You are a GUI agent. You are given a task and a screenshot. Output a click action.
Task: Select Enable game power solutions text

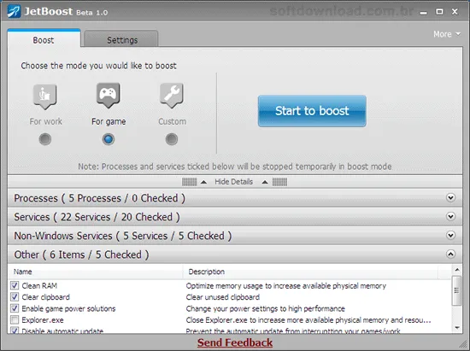tap(68, 308)
